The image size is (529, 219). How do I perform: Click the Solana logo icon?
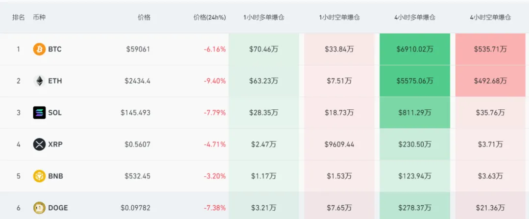pyautogui.click(x=39, y=113)
